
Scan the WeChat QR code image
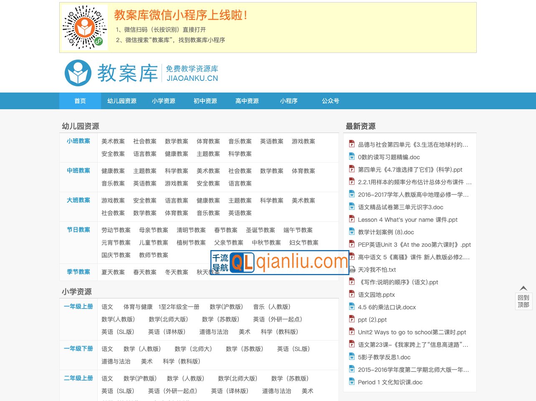(84, 27)
